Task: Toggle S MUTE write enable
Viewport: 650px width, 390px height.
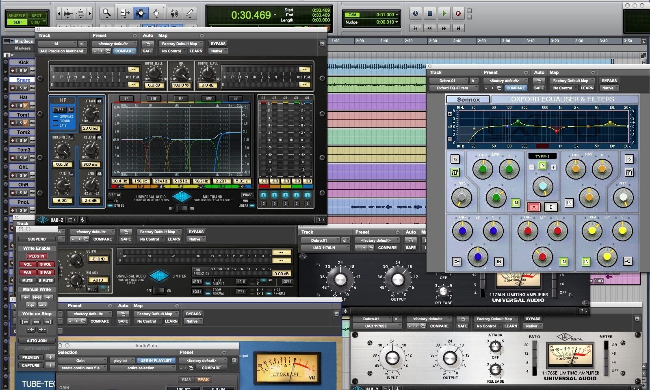Action: click(x=45, y=281)
